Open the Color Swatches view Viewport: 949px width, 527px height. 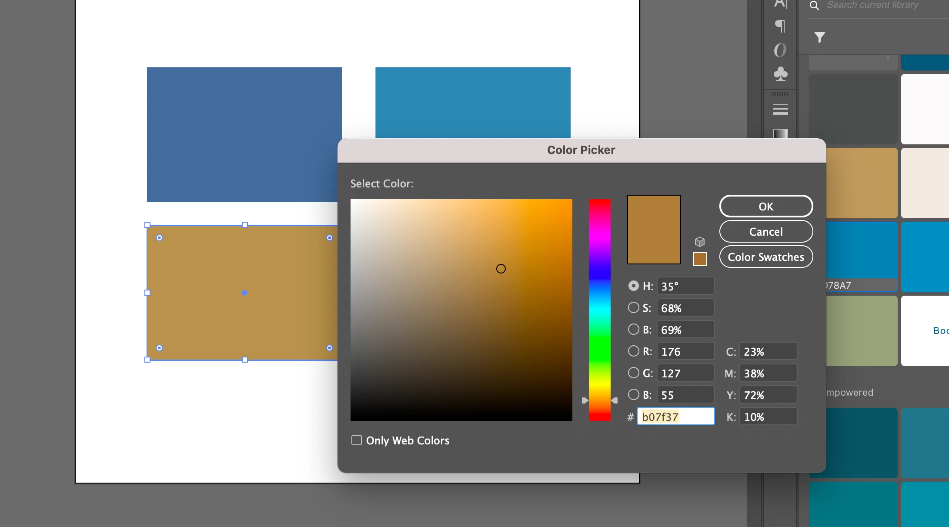(x=766, y=257)
